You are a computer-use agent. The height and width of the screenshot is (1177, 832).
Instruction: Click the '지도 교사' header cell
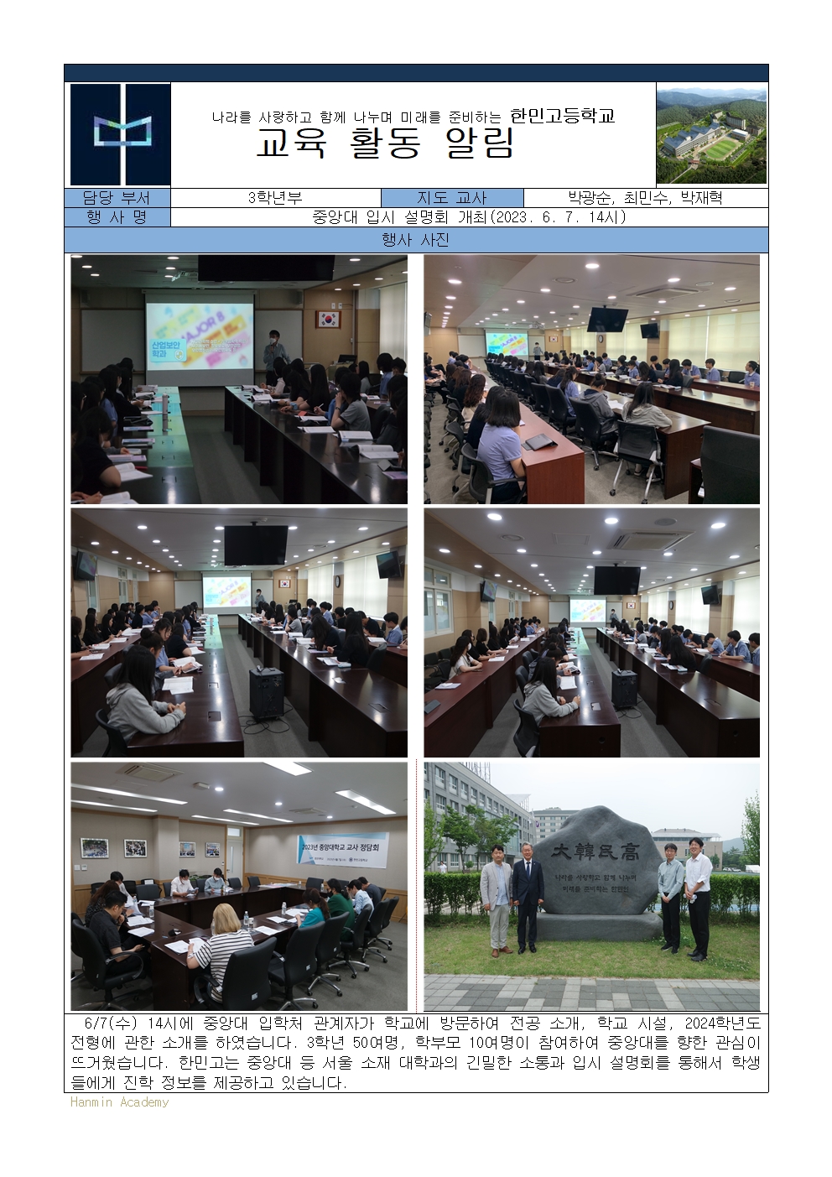coord(451,198)
